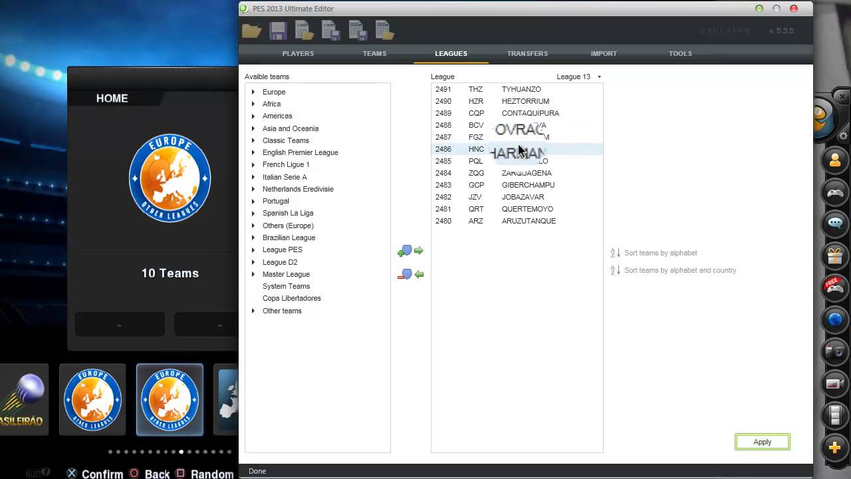Take screenshot with camera icon in sidebar overlay
The image size is (851, 479).
pyautogui.click(x=835, y=351)
